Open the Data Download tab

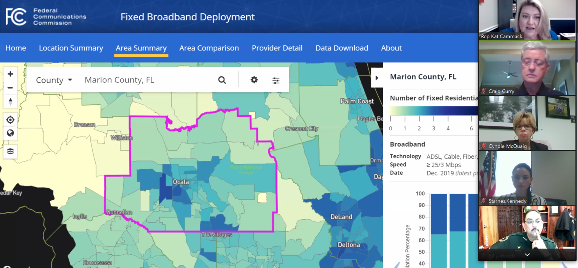pyautogui.click(x=342, y=48)
